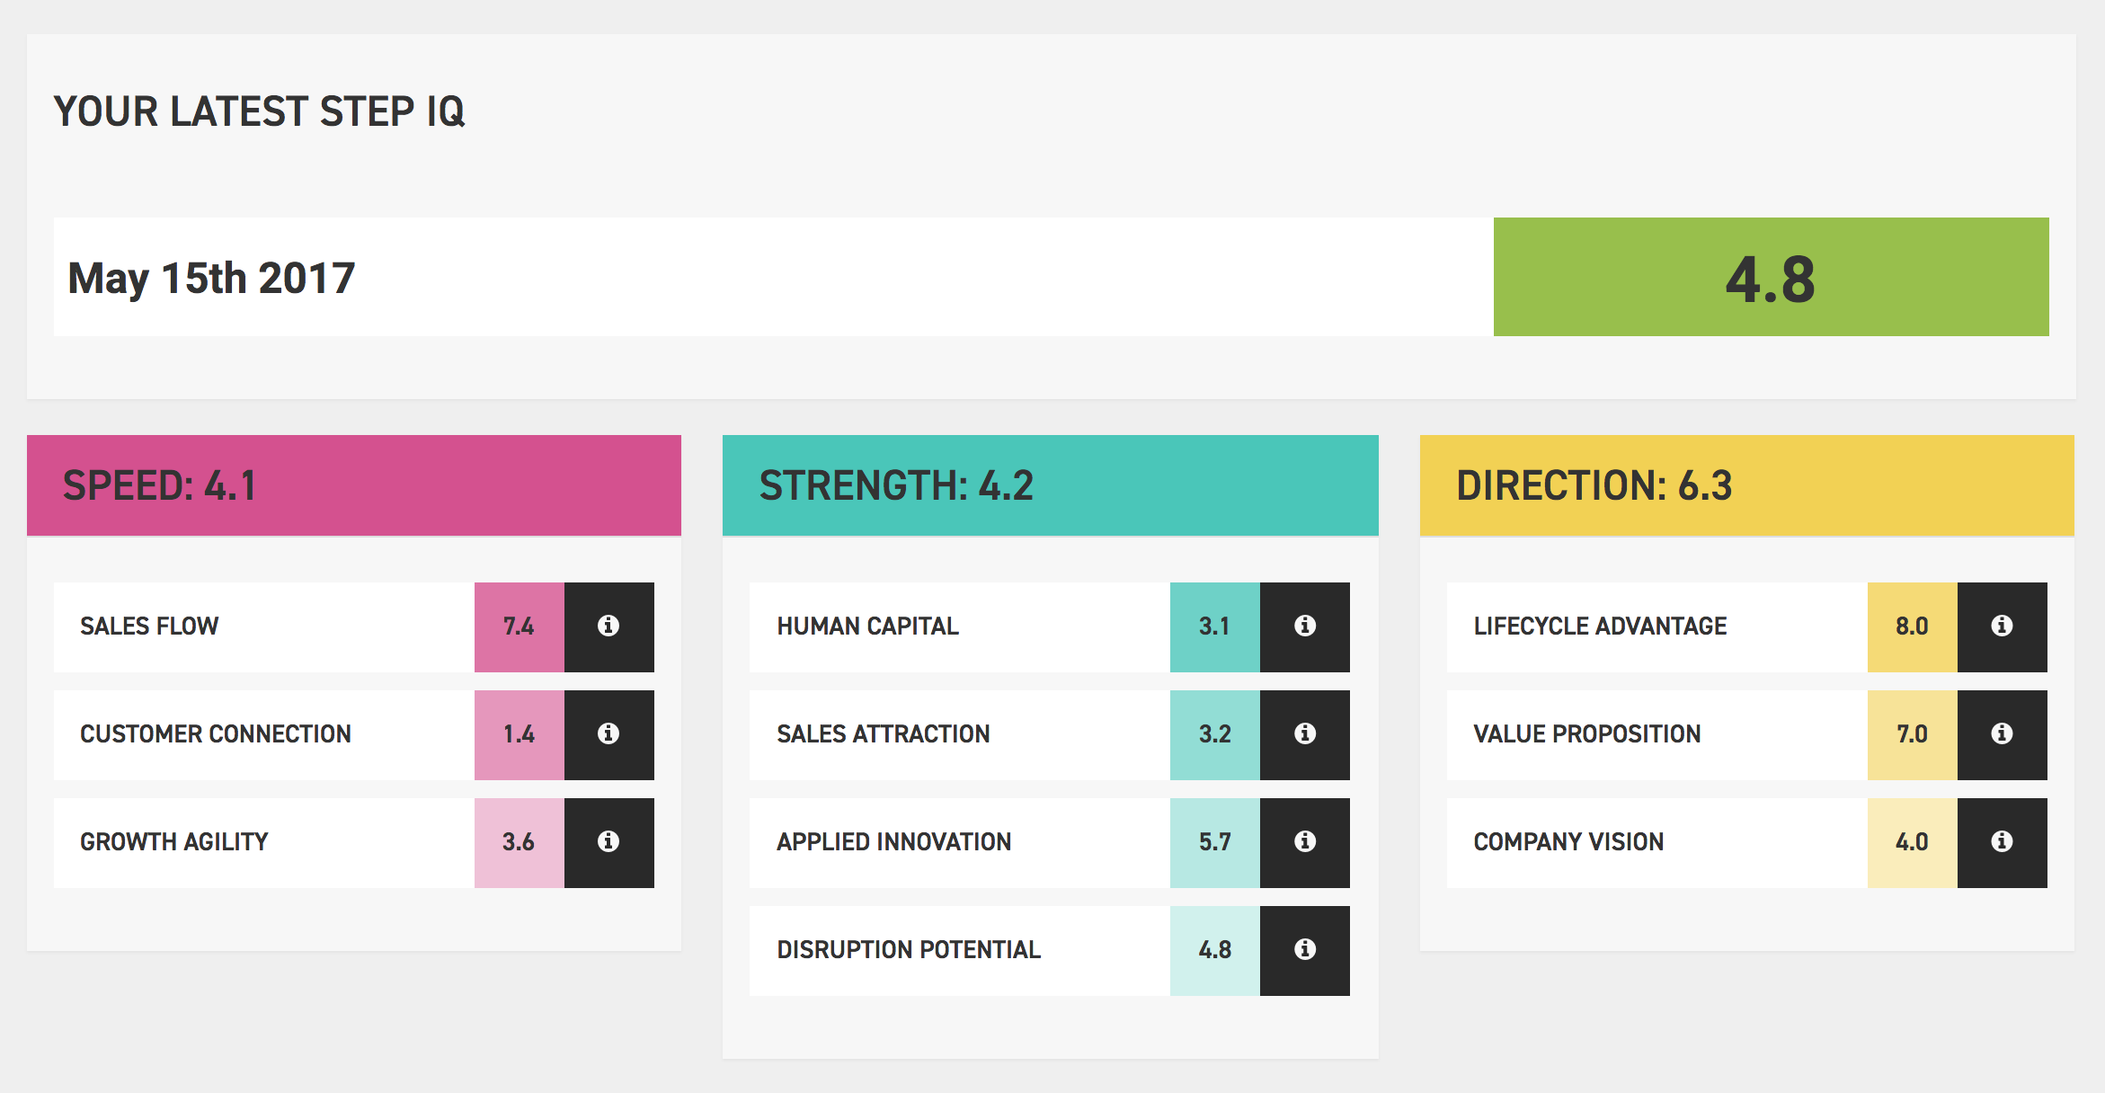View Sales Attraction info icon

[x=1305, y=734]
